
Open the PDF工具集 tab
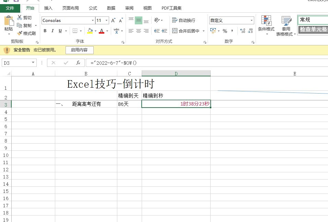pyautogui.click(x=171, y=8)
